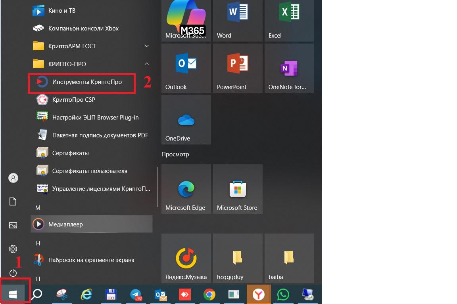
Task: Open Пакетная подпись документов PDF
Action: (92, 135)
